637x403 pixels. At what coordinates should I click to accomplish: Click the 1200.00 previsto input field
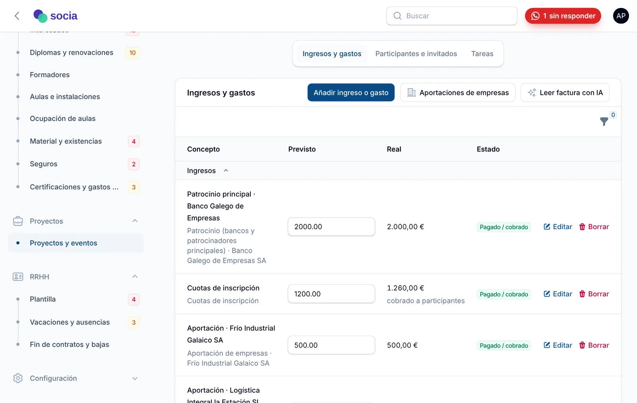click(x=331, y=294)
